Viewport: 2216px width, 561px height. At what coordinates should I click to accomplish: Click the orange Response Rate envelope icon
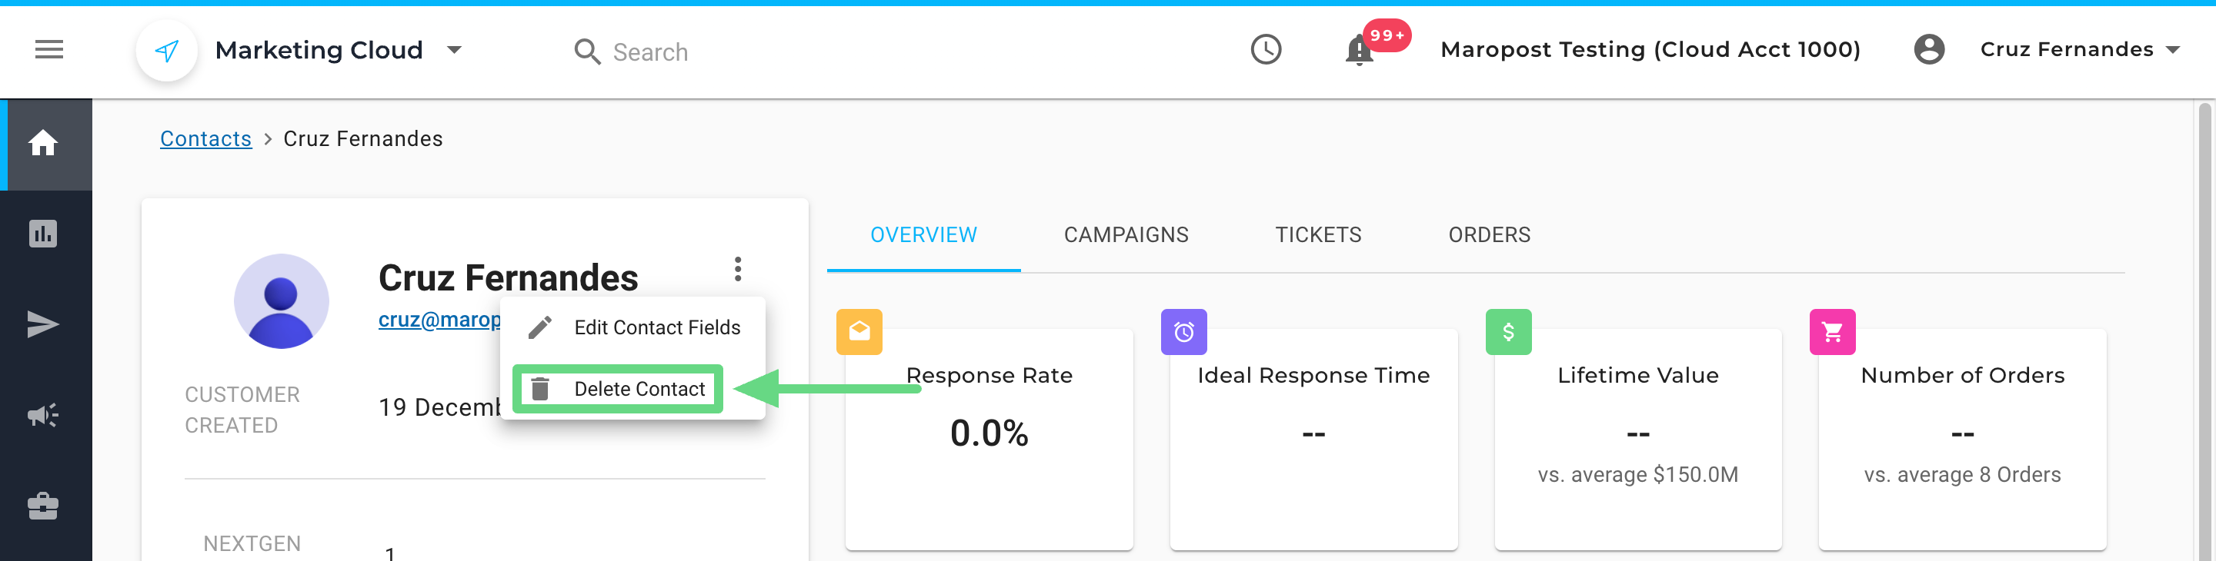859,332
